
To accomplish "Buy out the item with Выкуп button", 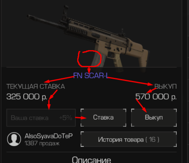I will click(x=154, y=117).
